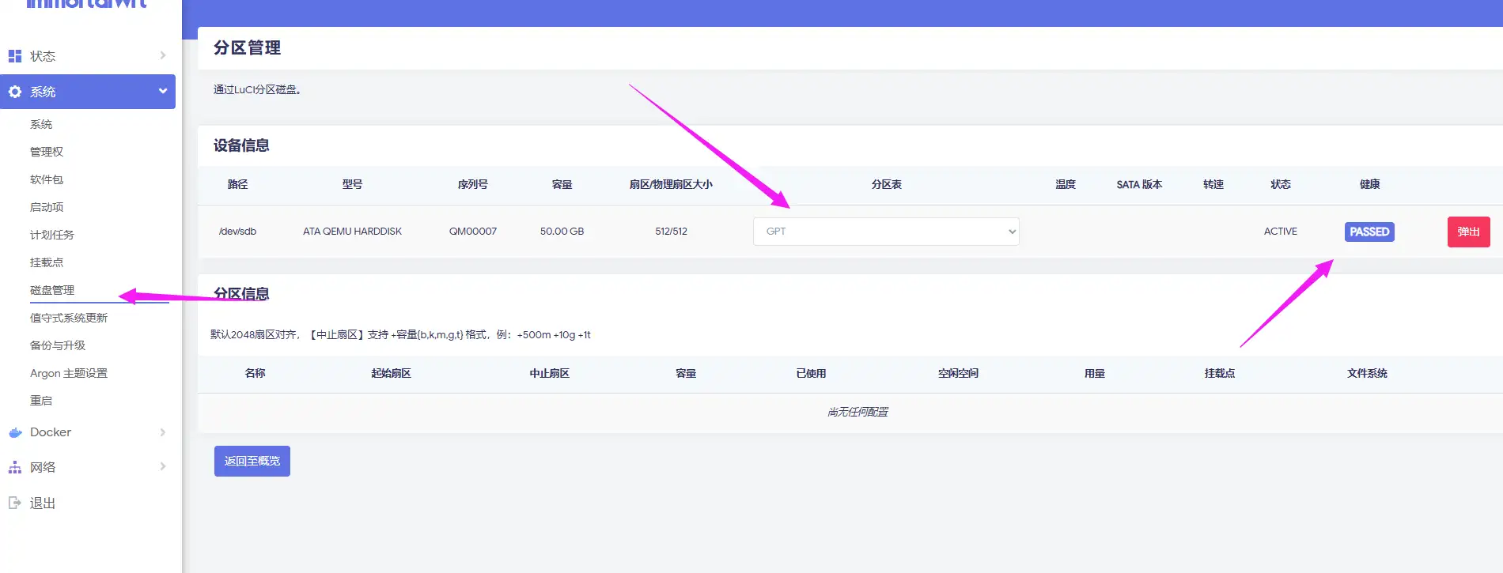Collapse the 系统 menu chevron
Screen dimensions: 1503x573
163,91
